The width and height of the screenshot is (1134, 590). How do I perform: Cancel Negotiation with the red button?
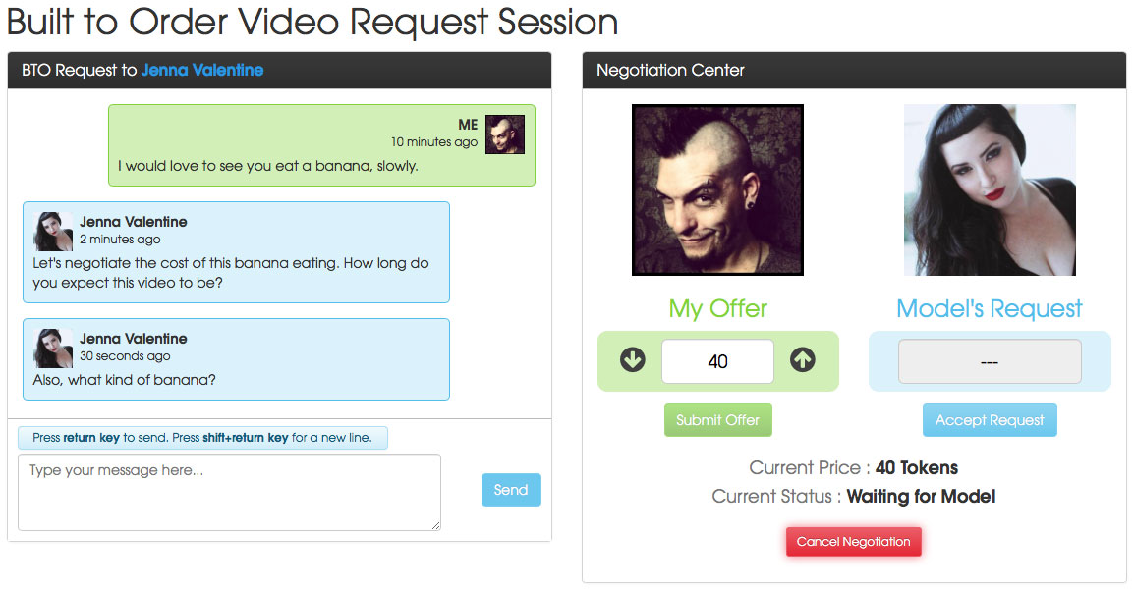[853, 542]
